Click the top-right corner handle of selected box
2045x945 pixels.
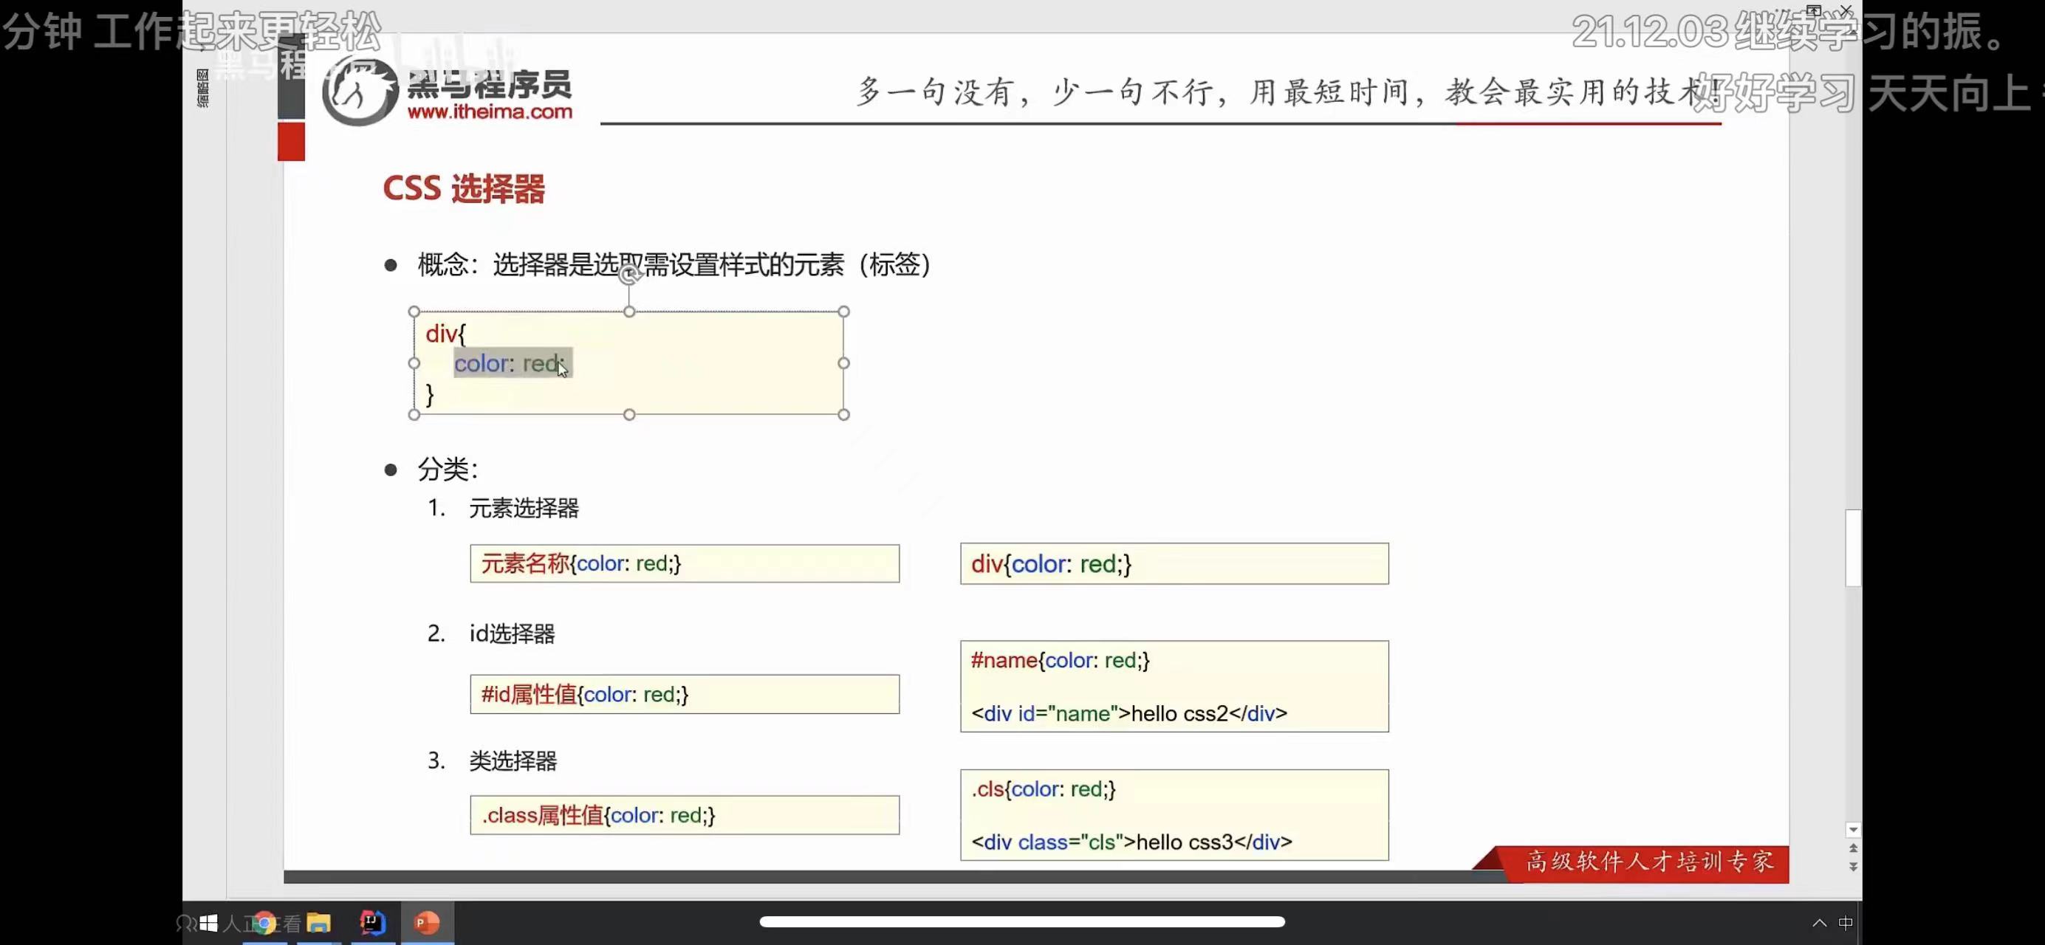point(844,312)
